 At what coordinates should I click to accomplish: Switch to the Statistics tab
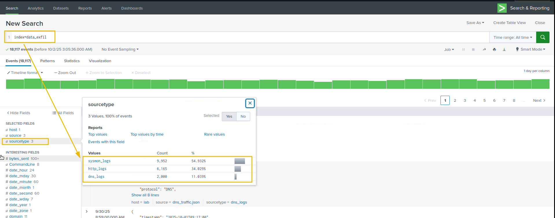pos(72,61)
